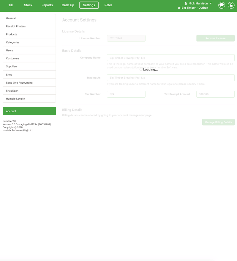This screenshot has width=237, height=261.
Task: Expand the Nick Harrison dropdown arrow
Action: click(x=211, y=3)
